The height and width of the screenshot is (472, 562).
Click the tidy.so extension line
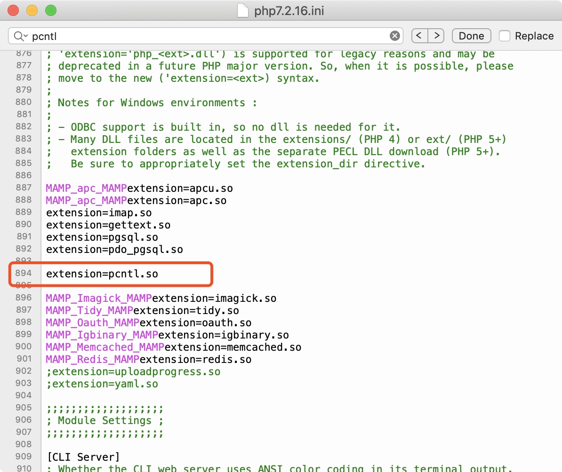(x=143, y=310)
